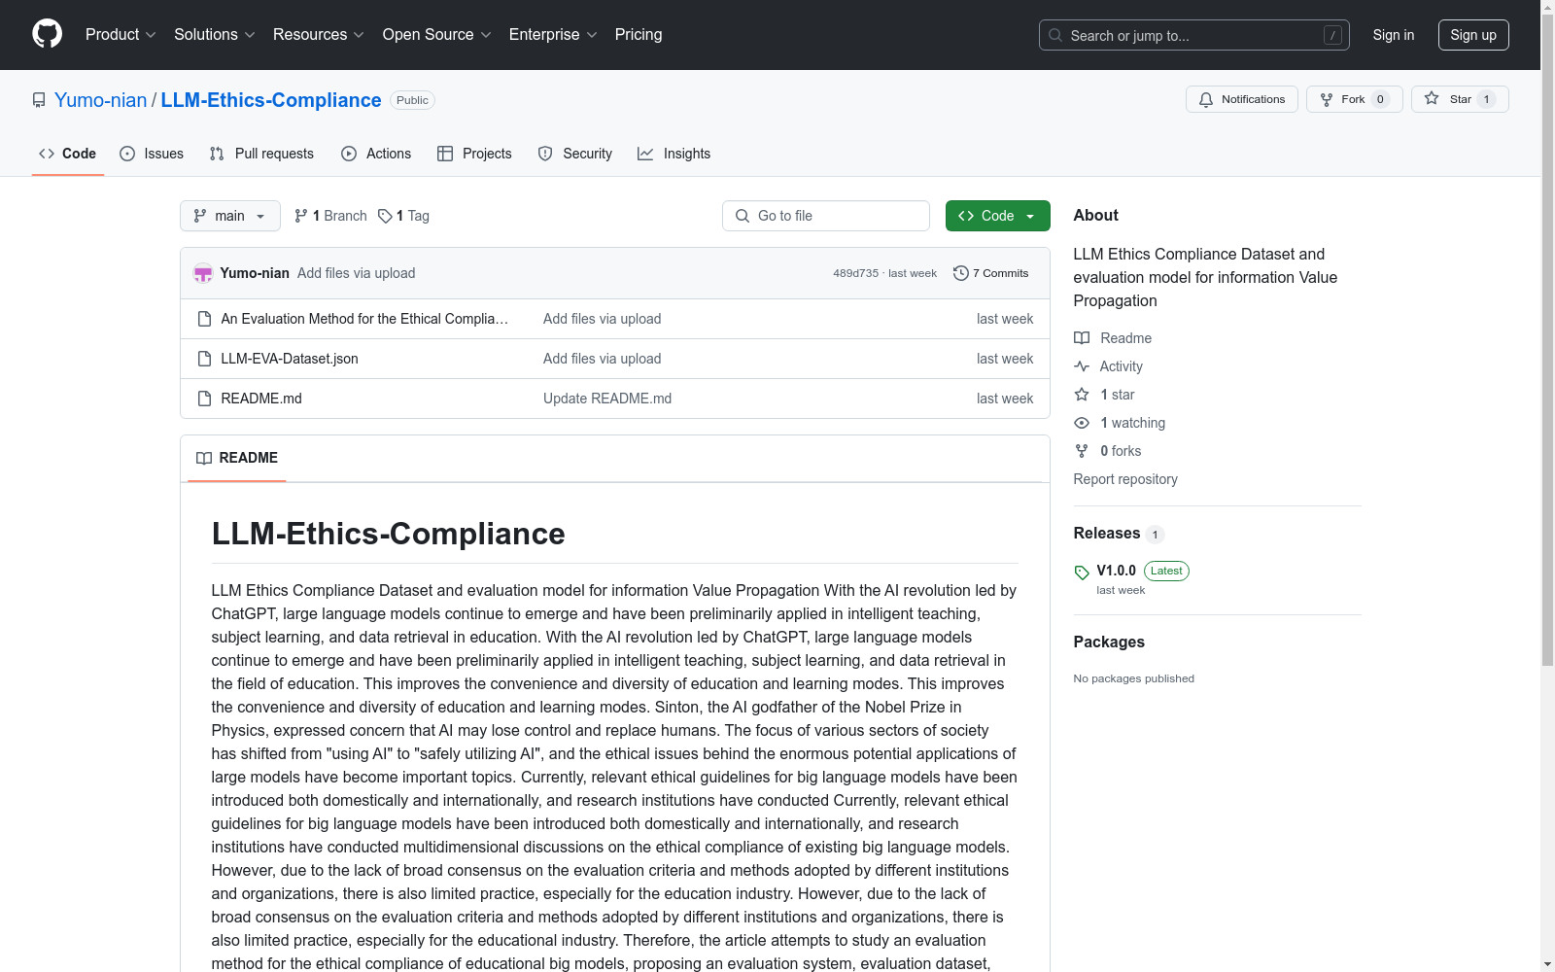
Task: Open the LLM-EVA-Dataset.json file
Action: 290,359
